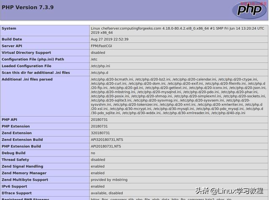This screenshot has height=200, width=269.
Task: Click the Thread Safety label
Action: click(15, 159)
